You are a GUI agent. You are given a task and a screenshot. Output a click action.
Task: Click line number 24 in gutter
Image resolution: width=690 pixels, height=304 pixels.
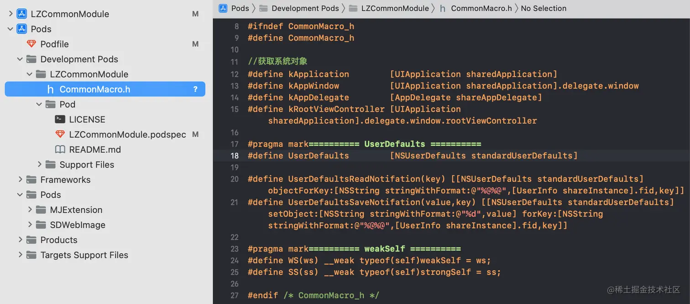(x=235, y=260)
